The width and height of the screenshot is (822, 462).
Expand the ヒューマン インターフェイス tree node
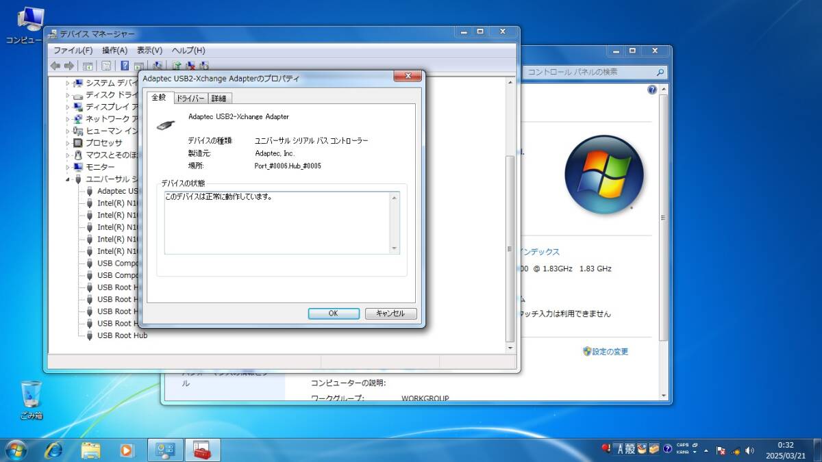click(68, 131)
